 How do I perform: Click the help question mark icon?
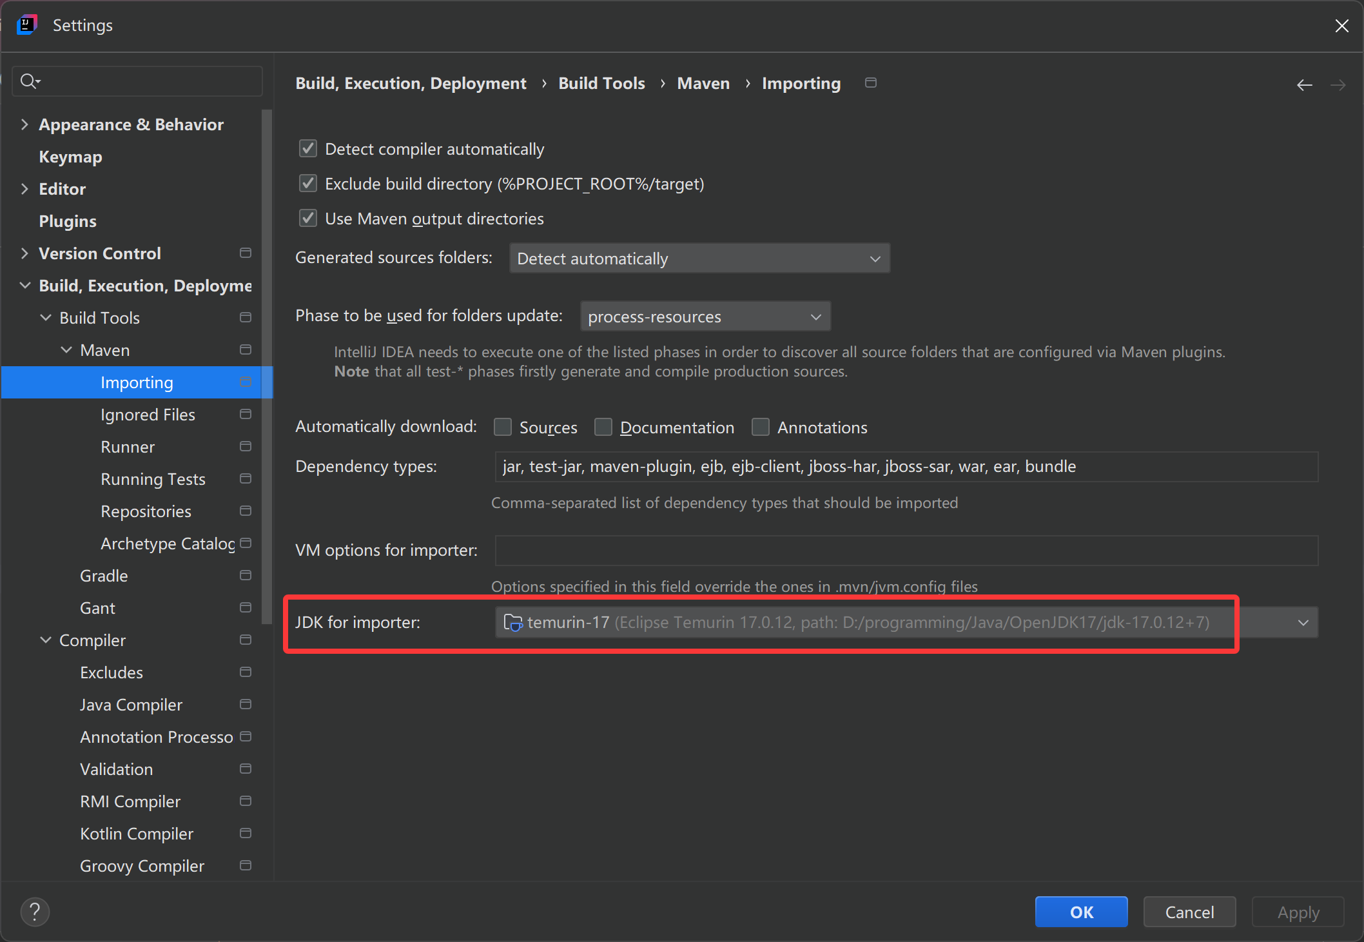(35, 912)
